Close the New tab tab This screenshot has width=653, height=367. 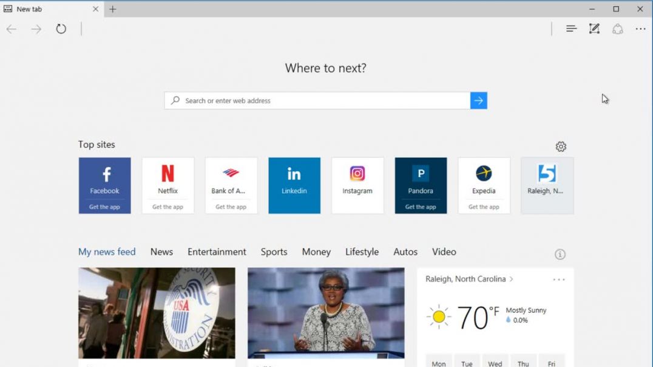tap(95, 9)
